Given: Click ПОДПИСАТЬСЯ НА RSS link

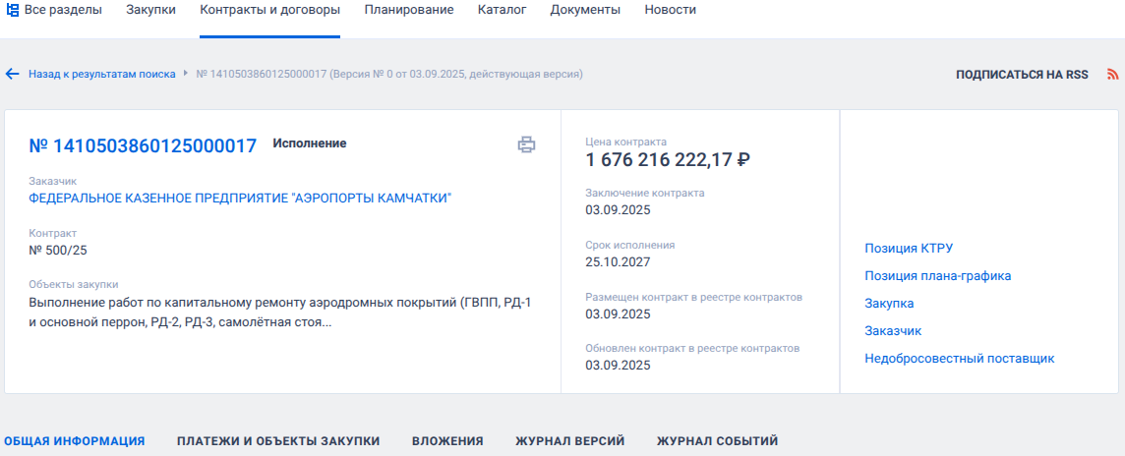Looking at the screenshot, I should pos(1022,75).
